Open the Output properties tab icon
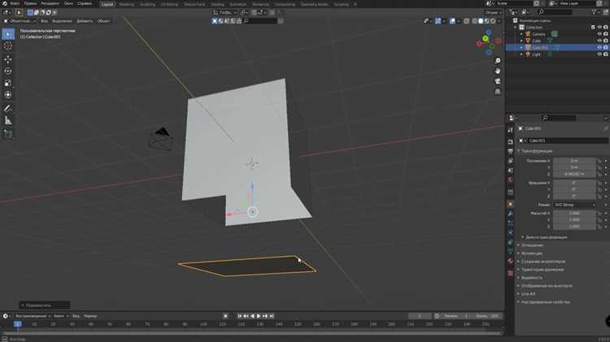 (x=511, y=151)
